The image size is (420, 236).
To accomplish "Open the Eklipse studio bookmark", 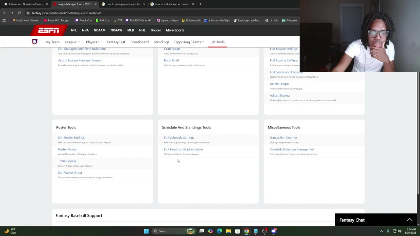I will (191, 20).
